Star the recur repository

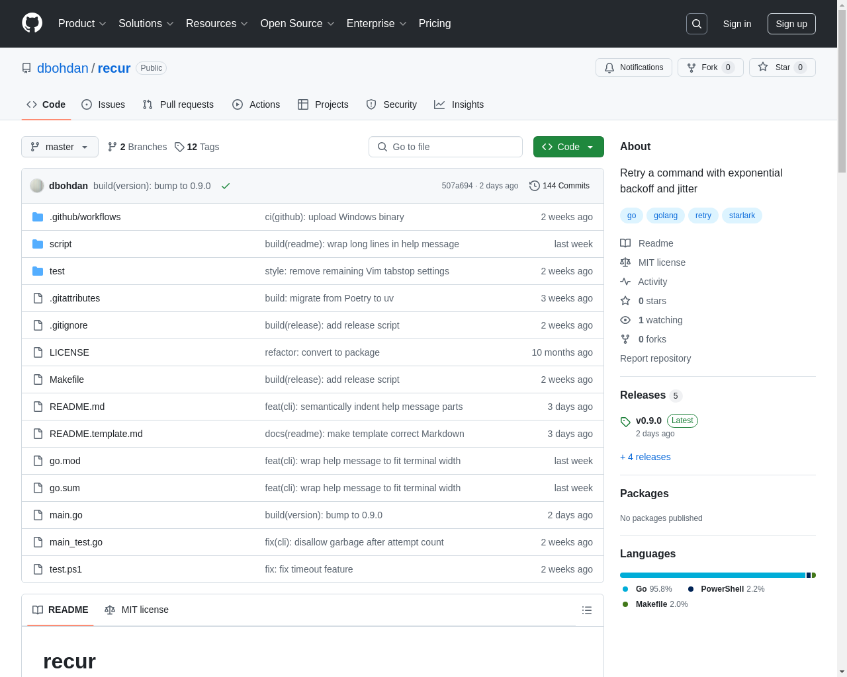coord(782,67)
